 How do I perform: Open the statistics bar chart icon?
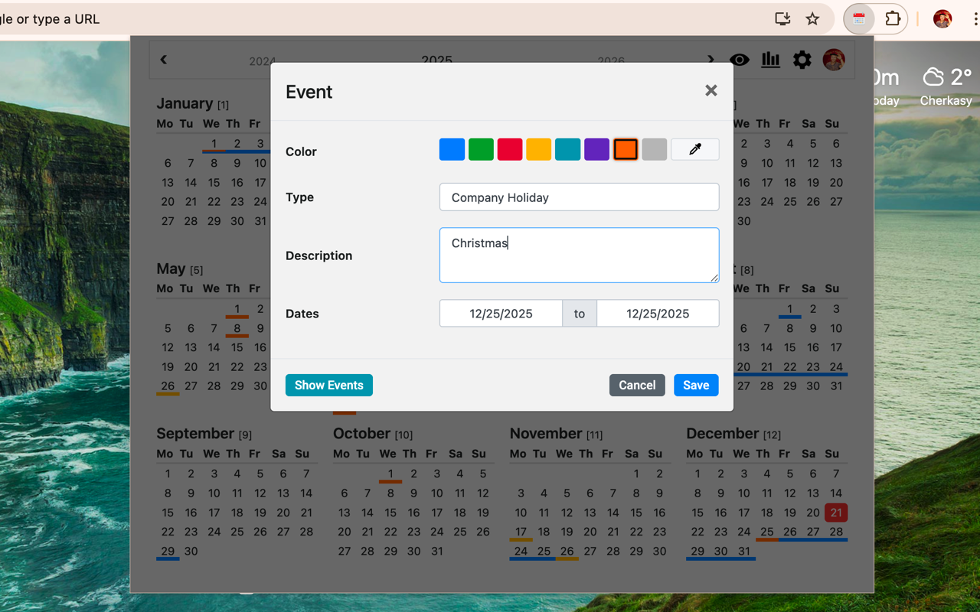click(771, 60)
